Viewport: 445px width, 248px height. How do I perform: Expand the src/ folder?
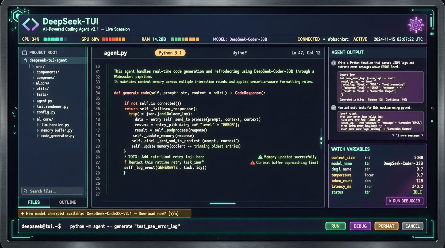coord(33,67)
